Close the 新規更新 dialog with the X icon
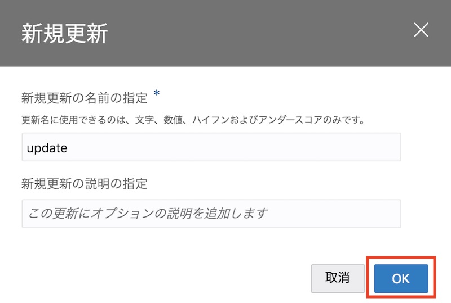This screenshot has width=451, height=303. tap(421, 30)
